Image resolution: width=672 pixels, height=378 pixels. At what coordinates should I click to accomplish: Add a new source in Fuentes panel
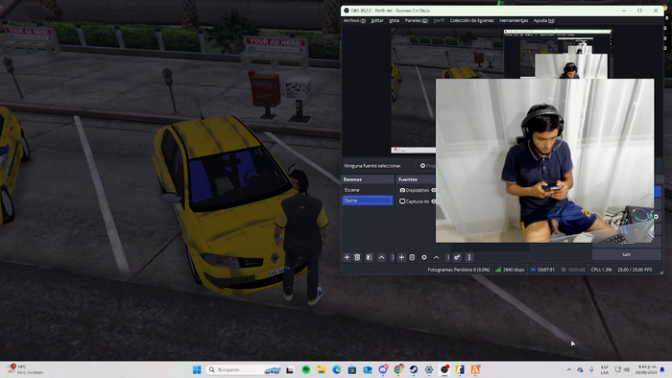pos(401,257)
